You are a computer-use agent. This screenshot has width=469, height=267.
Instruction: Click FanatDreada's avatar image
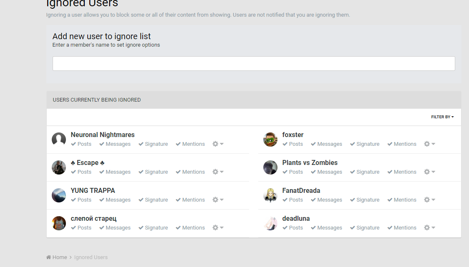coord(270,195)
